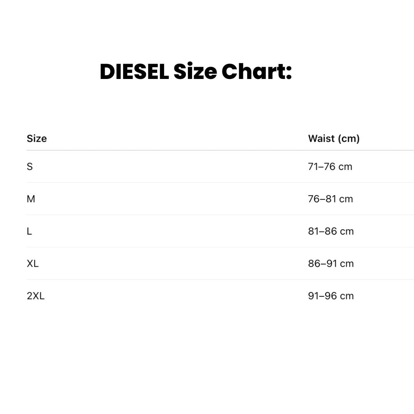The height and width of the screenshot is (414, 414).
Task: Click the word DIESEL in title
Action: (134, 72)
